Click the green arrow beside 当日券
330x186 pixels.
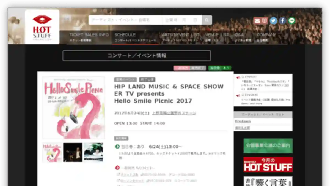coord(117,147)
